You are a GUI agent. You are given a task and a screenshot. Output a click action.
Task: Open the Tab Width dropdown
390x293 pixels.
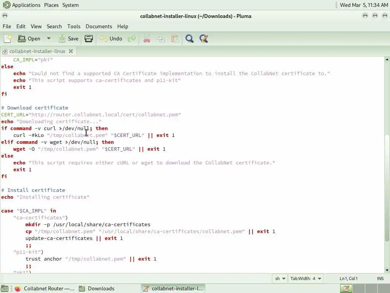point(306,279)
